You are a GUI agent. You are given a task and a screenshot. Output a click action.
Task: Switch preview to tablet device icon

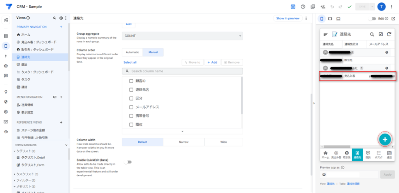(330, 18)
